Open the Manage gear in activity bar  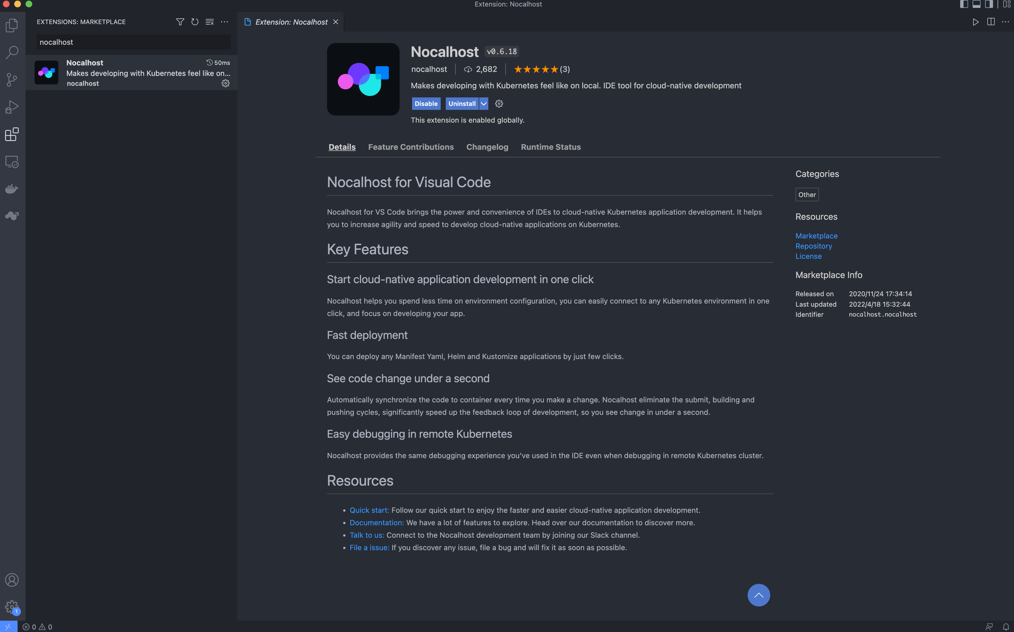12,607
